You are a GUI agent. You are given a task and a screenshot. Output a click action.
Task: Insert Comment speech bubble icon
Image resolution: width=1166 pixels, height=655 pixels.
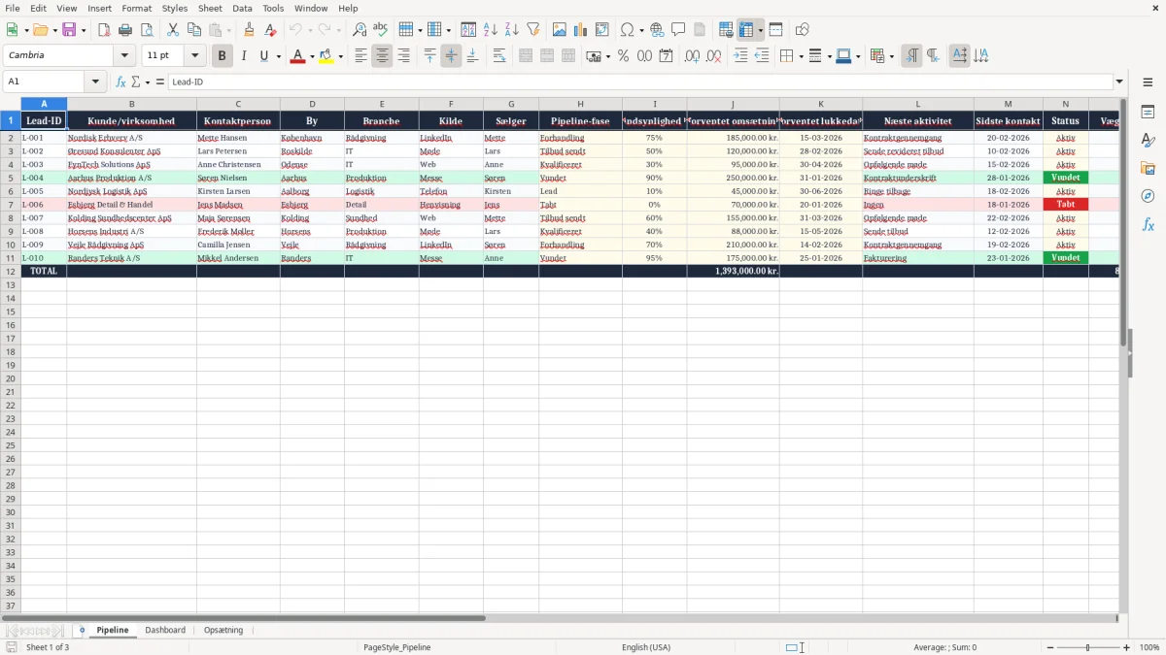tap(678, 30)
